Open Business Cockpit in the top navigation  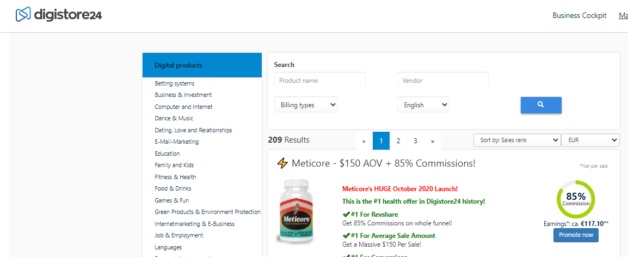point(580,16)
